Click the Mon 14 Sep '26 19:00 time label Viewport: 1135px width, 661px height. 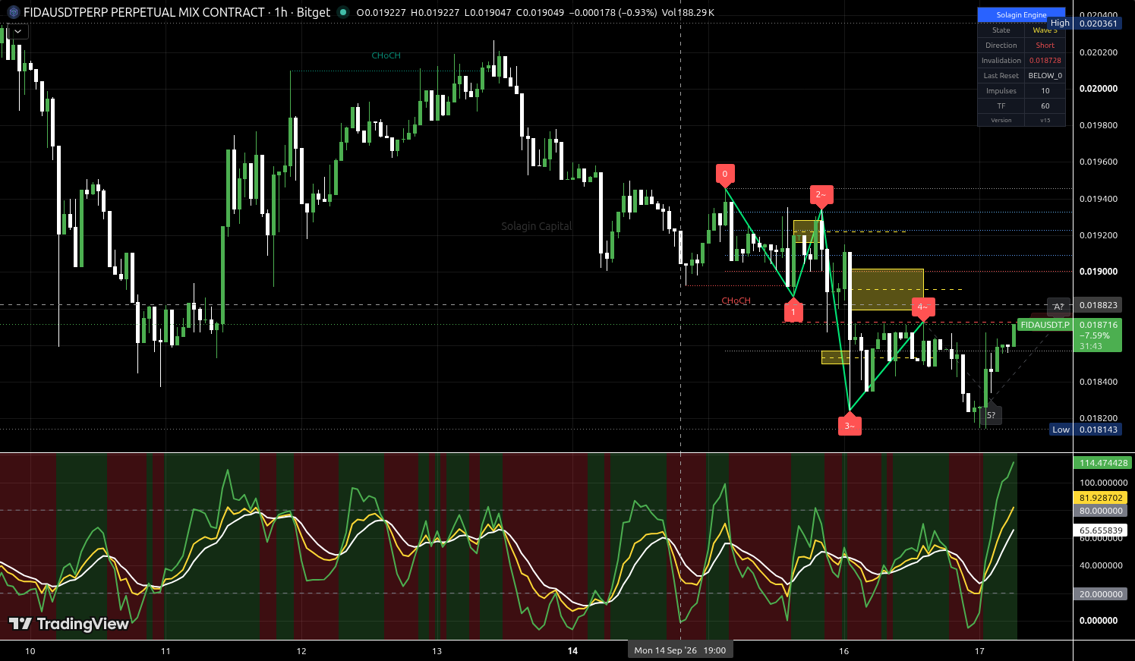coord(680,650)
